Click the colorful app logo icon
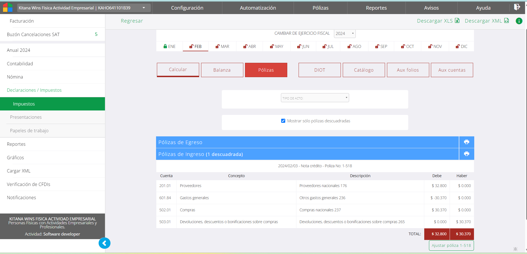This screenshot has height=254, width=527. pyautogui.click(x=8, y=7)
